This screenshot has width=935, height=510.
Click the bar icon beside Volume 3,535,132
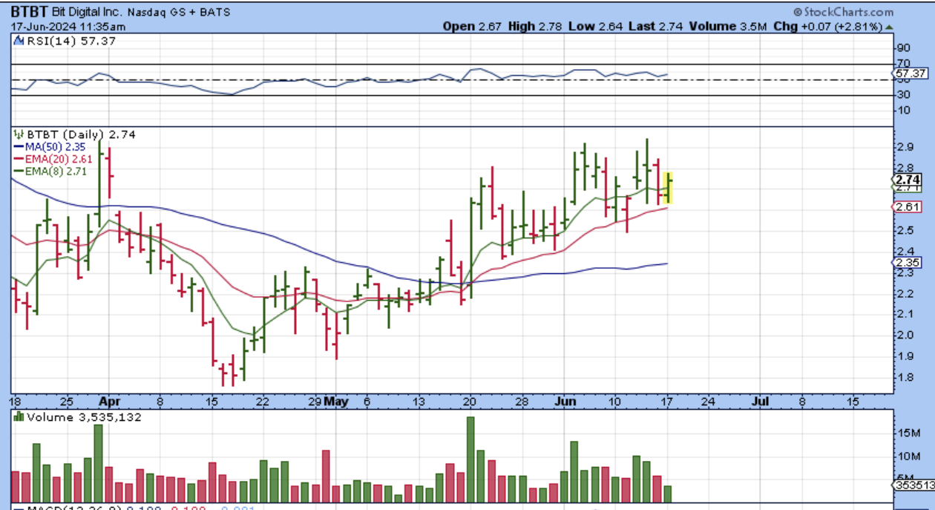[19, 417]
